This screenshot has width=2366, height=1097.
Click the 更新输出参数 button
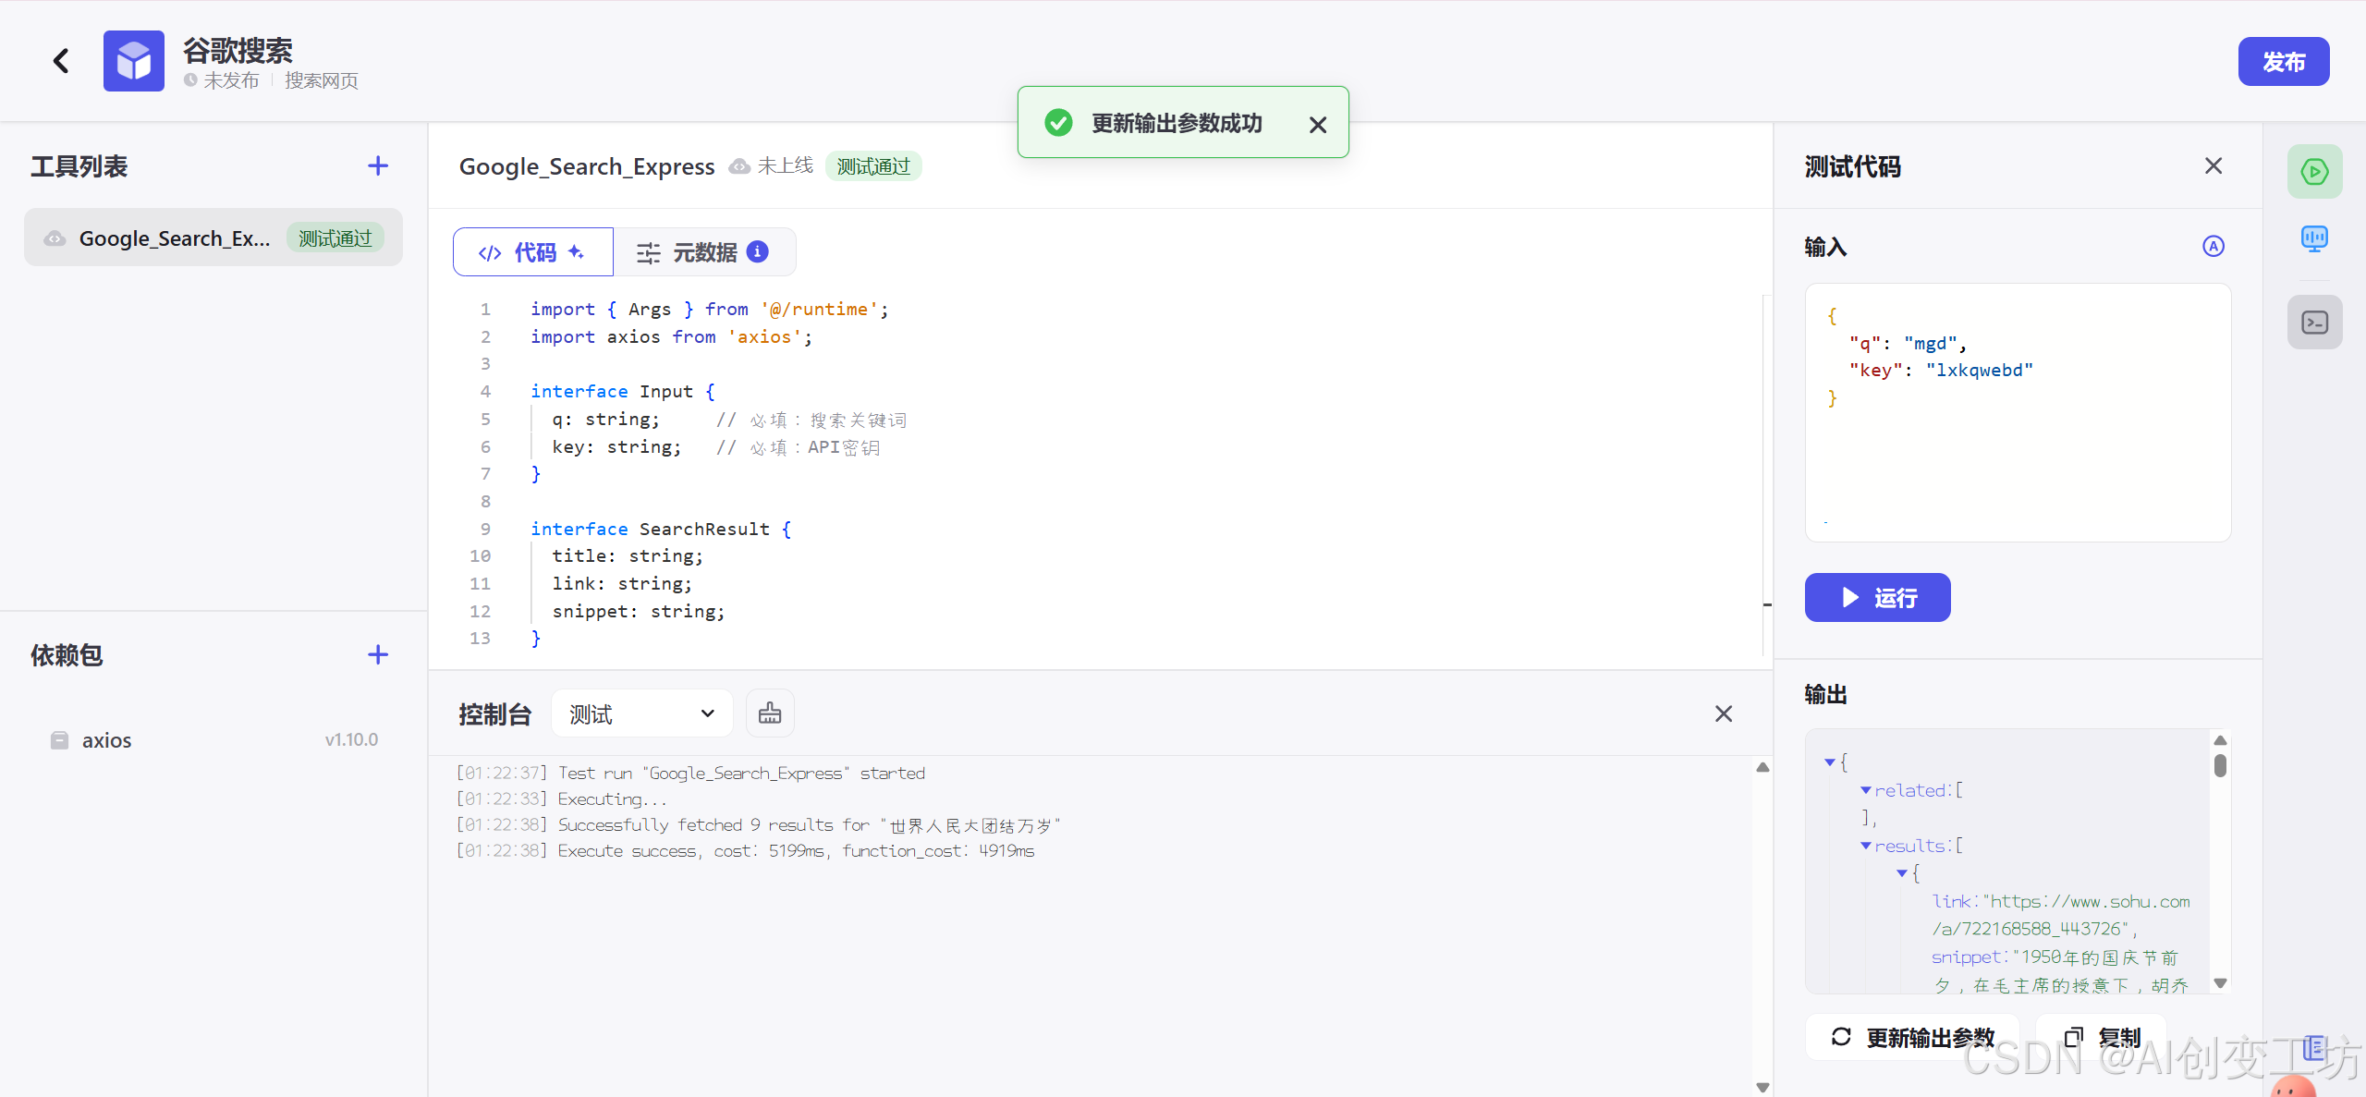[1912, 1037]
